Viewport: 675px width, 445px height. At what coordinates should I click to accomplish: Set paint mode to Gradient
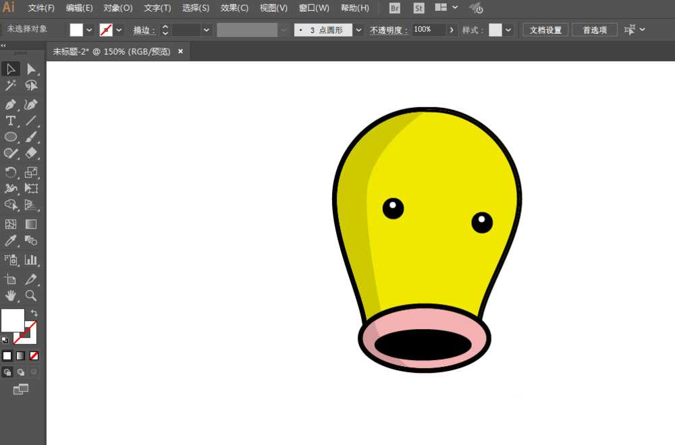tap(20, 356)
